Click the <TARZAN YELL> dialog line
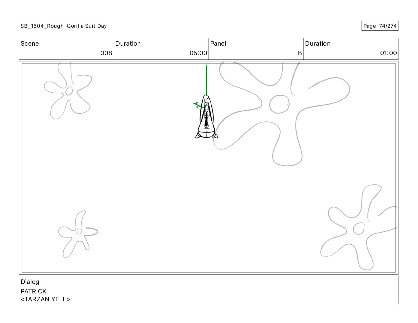 point(45,299)
